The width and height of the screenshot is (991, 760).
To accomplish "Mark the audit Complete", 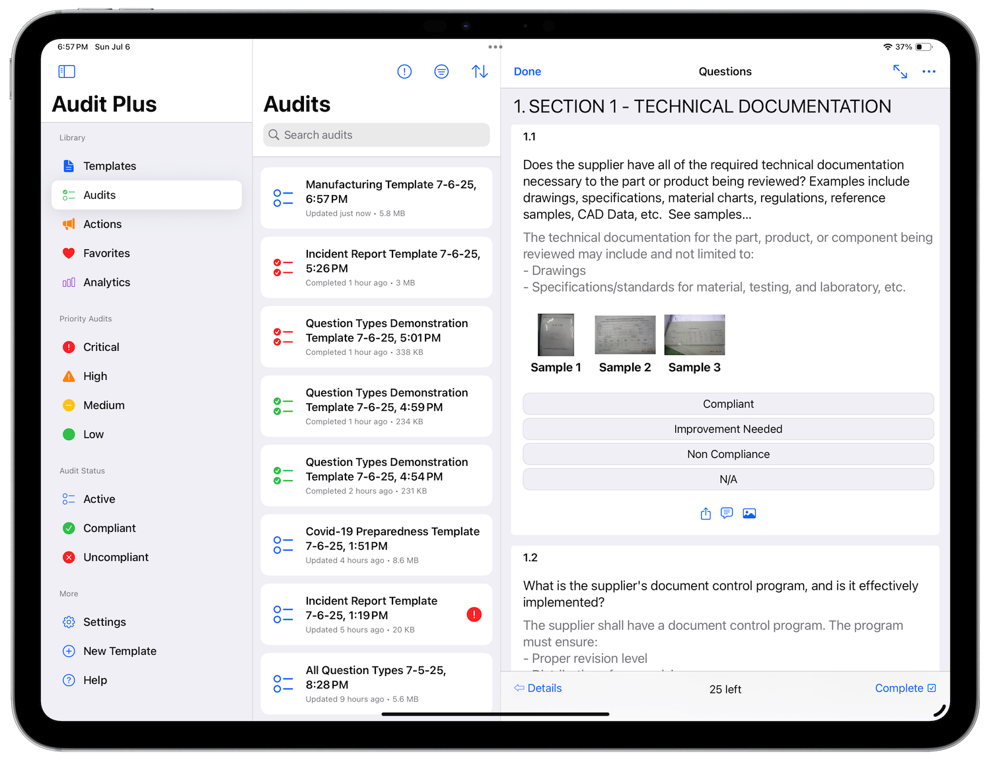I will (905, 688).
